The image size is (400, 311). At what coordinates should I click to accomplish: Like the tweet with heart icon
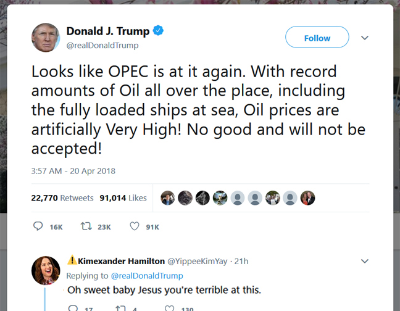[134, 226]
